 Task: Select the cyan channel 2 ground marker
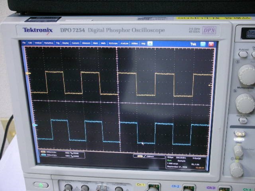tap(35, 125)
